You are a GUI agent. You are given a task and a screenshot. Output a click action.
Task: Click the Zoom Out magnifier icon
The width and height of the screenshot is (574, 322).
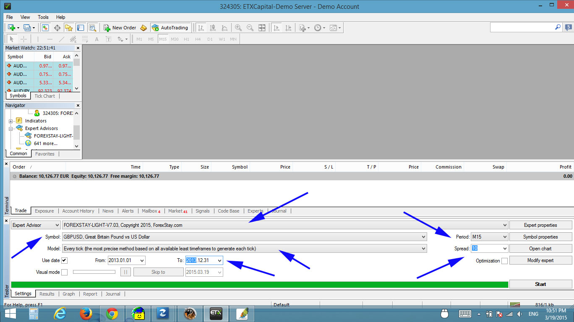[250, 28]
